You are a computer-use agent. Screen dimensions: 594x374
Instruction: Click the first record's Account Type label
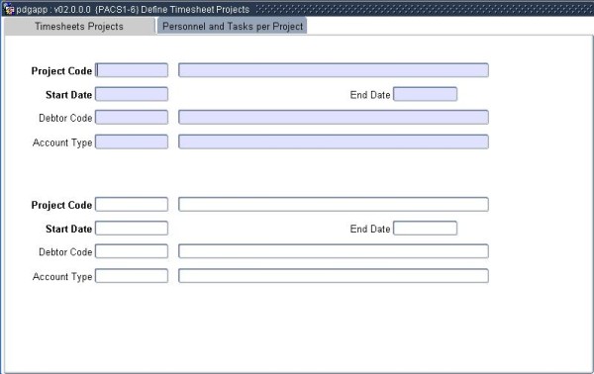(62, 142)
